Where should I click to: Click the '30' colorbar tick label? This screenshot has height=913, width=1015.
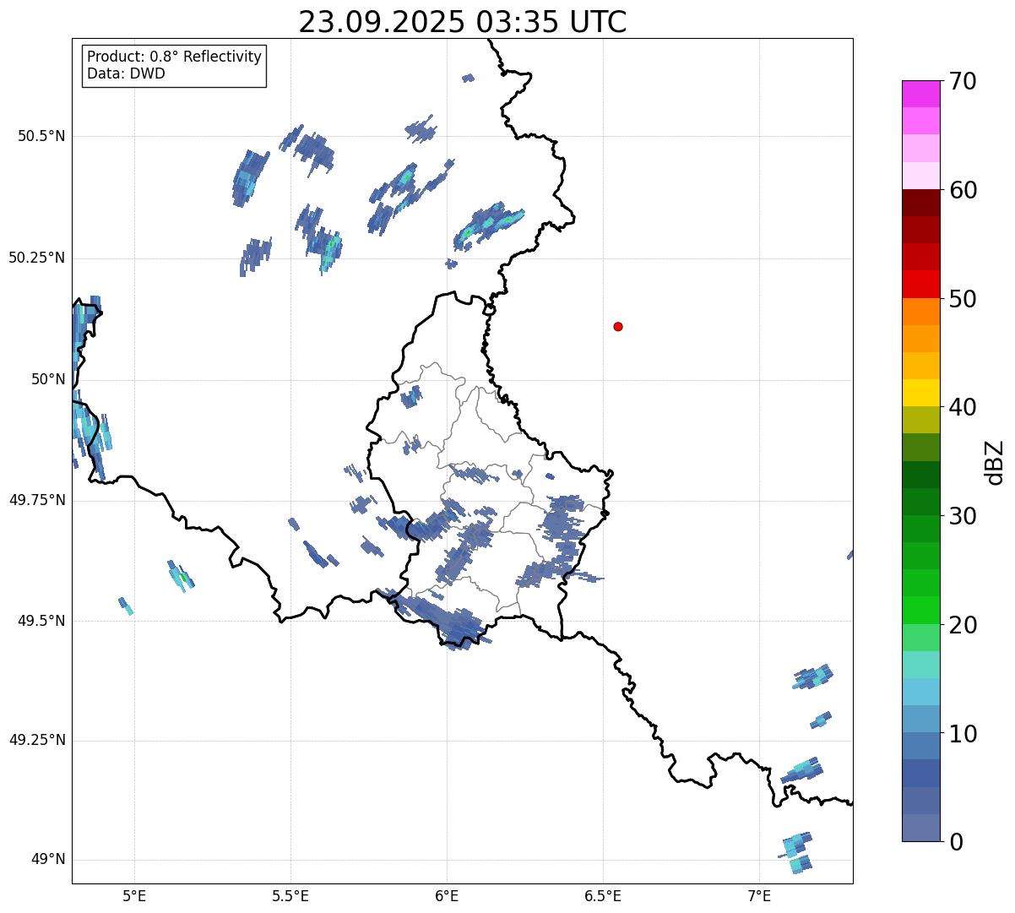(x=963, y=516)
